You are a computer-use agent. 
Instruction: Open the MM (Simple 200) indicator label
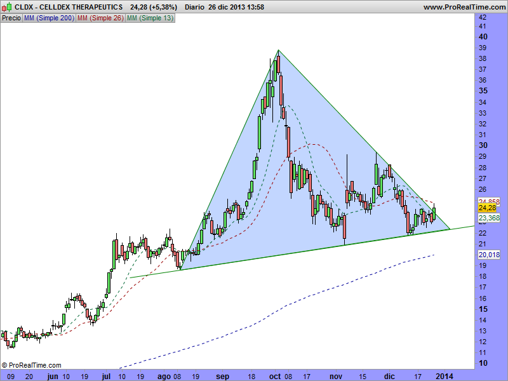(x=50, y=18)
